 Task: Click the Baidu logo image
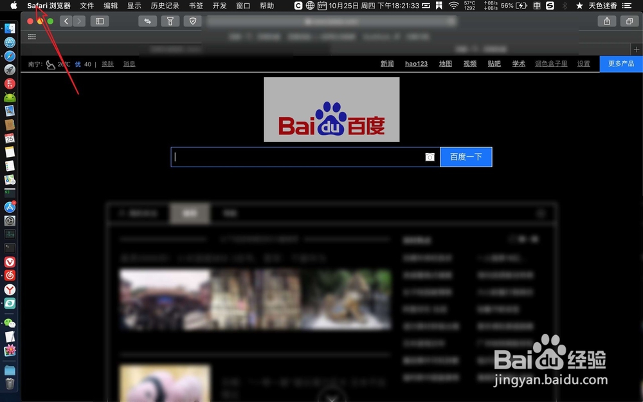click(x=331, y=109)
